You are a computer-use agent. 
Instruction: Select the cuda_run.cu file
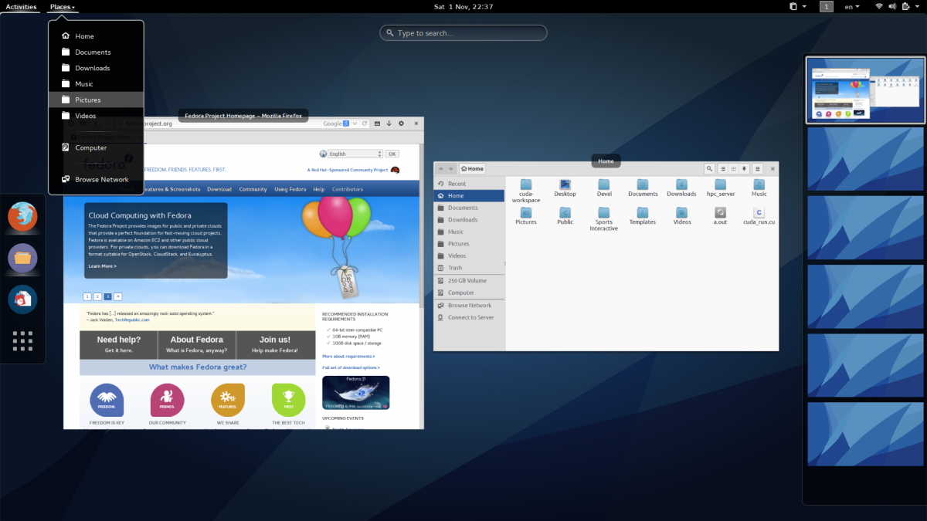coord(759,216)
